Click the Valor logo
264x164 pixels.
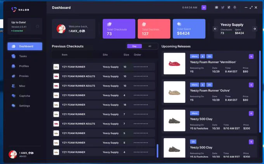coord(20,10)
